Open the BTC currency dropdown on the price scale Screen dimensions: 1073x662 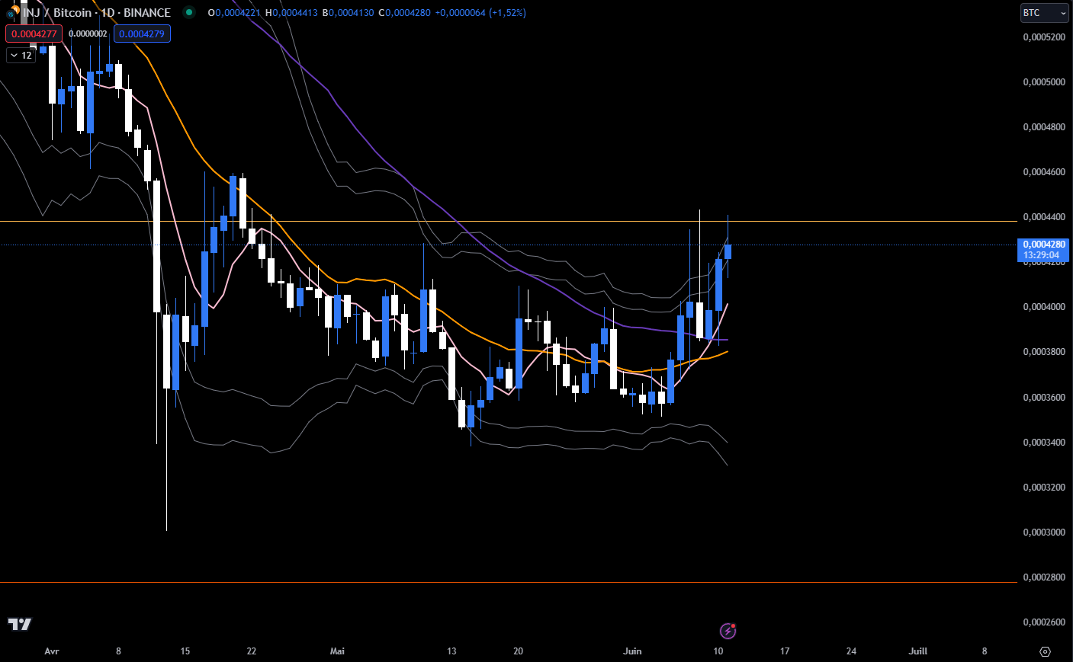pyautogui.click(x=1043, y=13)
